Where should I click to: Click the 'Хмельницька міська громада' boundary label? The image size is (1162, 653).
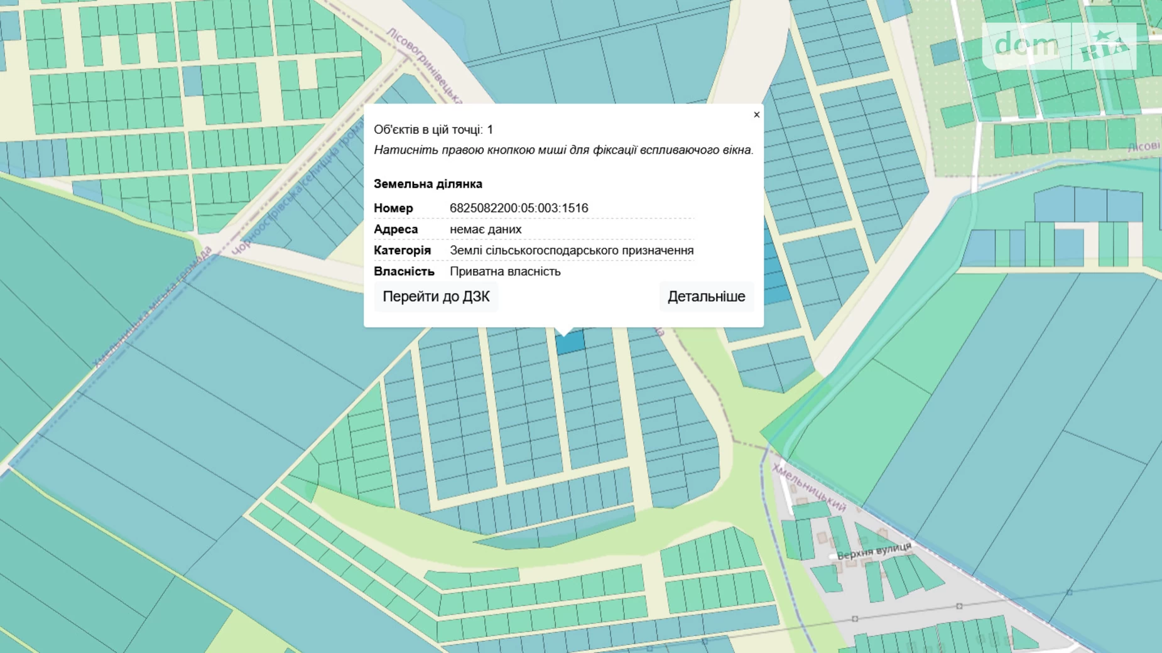click(153, 307)
